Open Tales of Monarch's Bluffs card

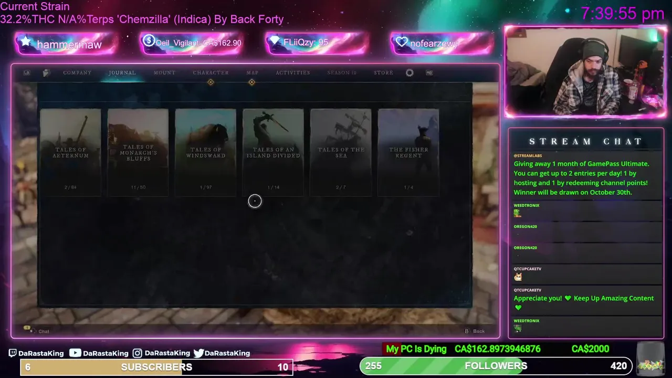click(x=138, y=152)
